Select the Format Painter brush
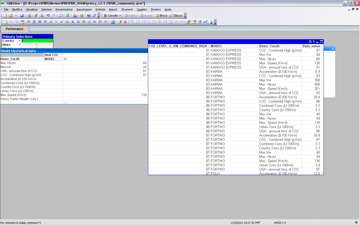Viewport: 360px width, 225px height. click(x=120, y=22)
